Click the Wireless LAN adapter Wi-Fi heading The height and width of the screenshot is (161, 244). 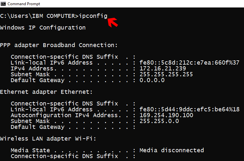48,139
